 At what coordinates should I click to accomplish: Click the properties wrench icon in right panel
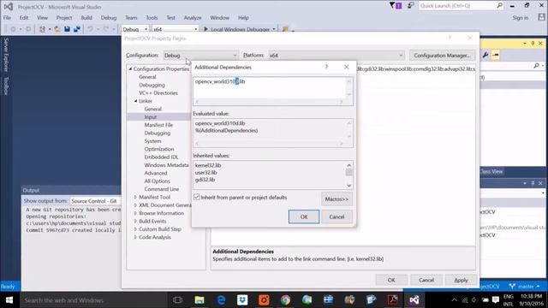485,55
